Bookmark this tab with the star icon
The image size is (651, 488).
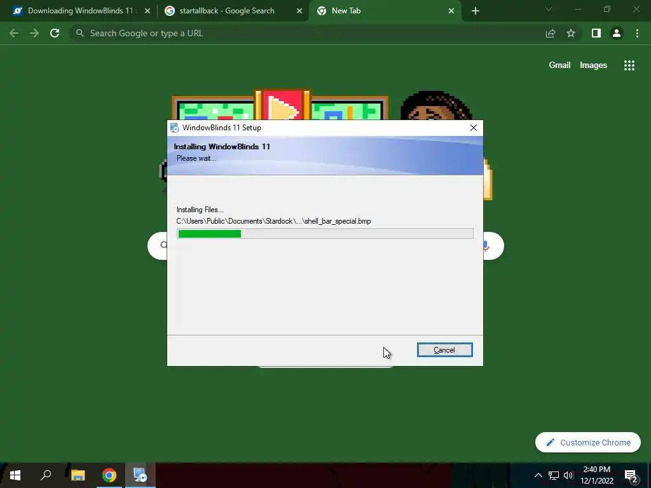(x=571, y=33)
